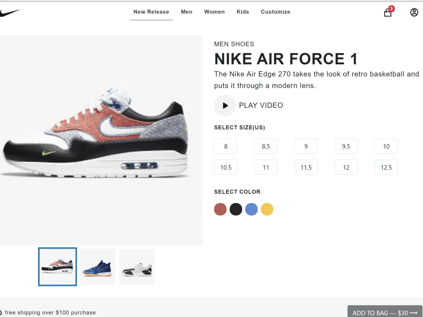This screenshot has width=423, height=317.
Task: Open the Customize menu item
Action: pos(275,12)
